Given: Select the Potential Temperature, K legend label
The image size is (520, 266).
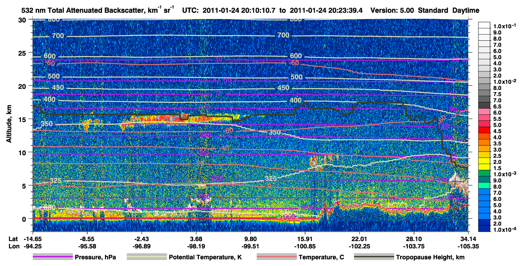Looking at the screenshot, I should 205,257.
